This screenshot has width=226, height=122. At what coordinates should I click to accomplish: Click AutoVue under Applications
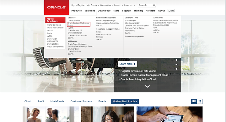[156, 30]
